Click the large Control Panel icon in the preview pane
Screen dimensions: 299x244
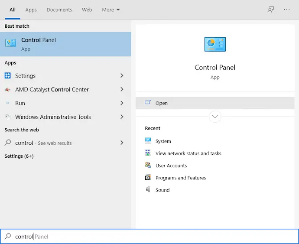point(215,44)
